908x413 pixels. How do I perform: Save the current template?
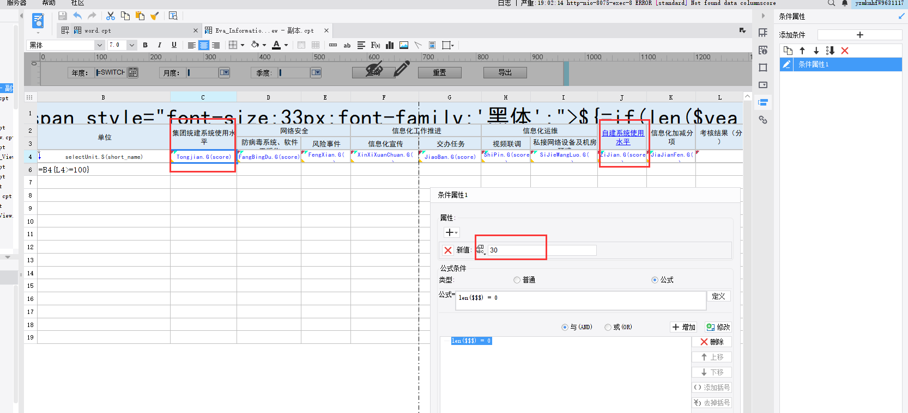pyautogui.click(x=63, y=16)
